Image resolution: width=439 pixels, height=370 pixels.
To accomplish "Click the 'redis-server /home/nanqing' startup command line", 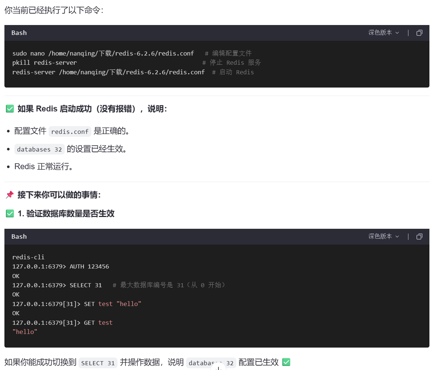I will point(108,72).
